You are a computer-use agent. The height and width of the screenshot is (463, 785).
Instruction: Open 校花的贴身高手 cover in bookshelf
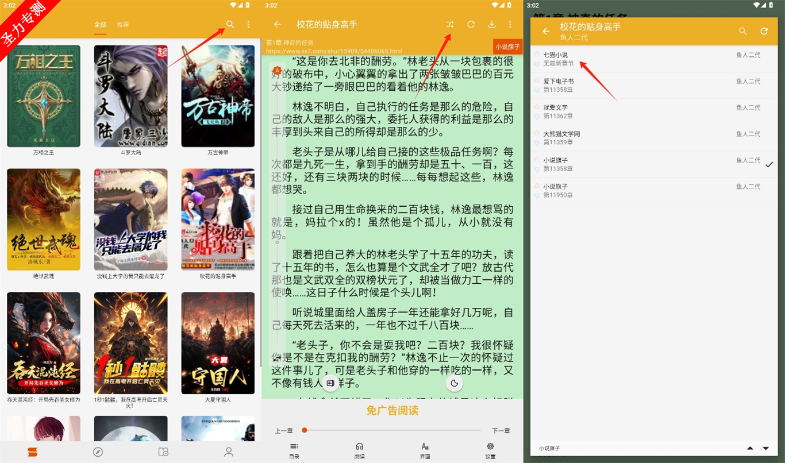tap(218, 219)
